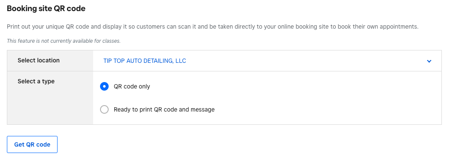Click the paragraph about printing your unique QR code

point(213,27)
